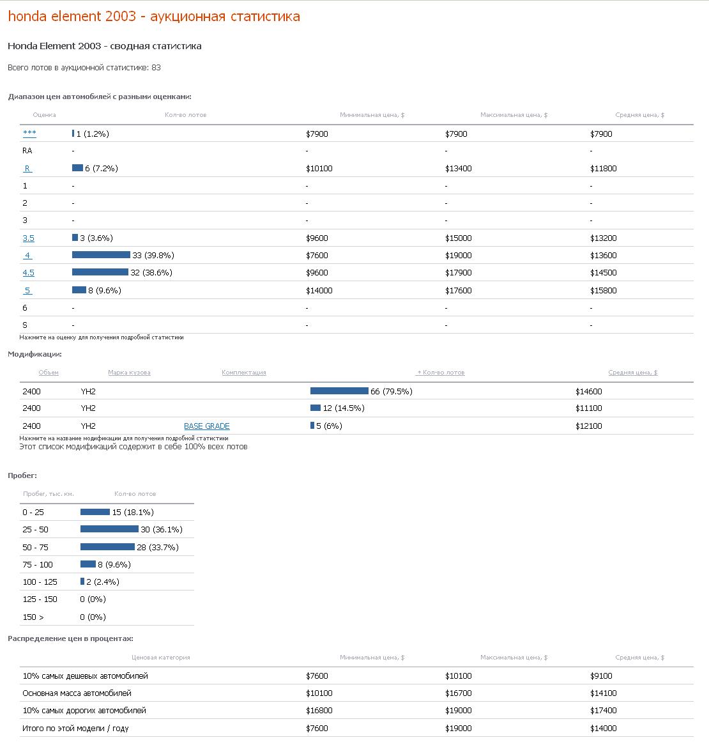Sort modifications by Комплектация column
Viewport: 709px width, 749px height.
[x=244, y=373]
